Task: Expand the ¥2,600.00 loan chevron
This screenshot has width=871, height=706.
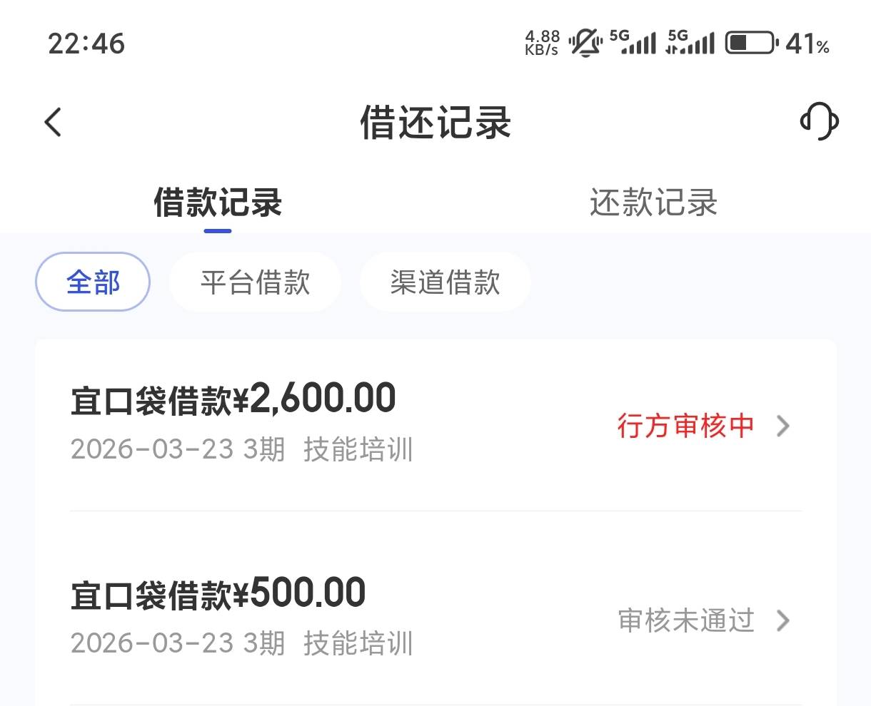Action: (783, 426)
